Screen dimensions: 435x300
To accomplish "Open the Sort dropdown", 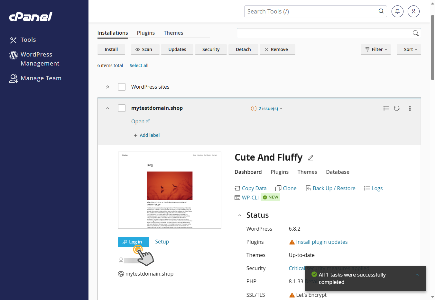I will [409, 49].
